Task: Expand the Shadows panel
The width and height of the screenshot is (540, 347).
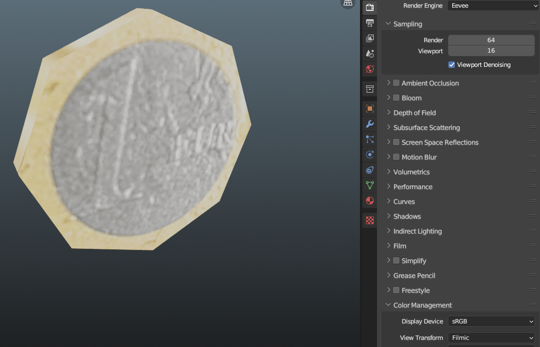Action: [x=407, y=217]
